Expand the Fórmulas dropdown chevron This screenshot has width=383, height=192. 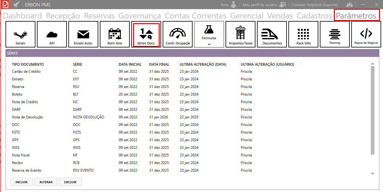coord(209,44)
